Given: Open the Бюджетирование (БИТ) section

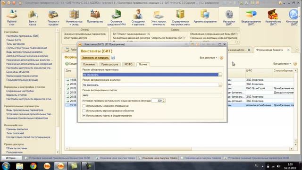Looking at the screenshot, I should (x=251, y=18).
